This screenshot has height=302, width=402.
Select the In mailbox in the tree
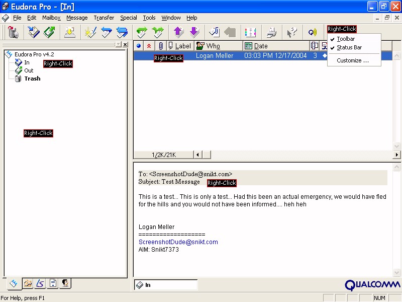tap(27, 62)
